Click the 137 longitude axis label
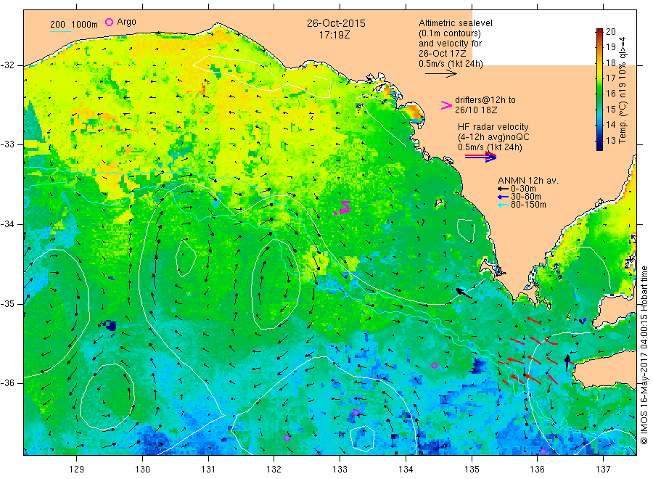Image resolution: width=653 pixels, height=479 pixels. click(x=603, y=470)
